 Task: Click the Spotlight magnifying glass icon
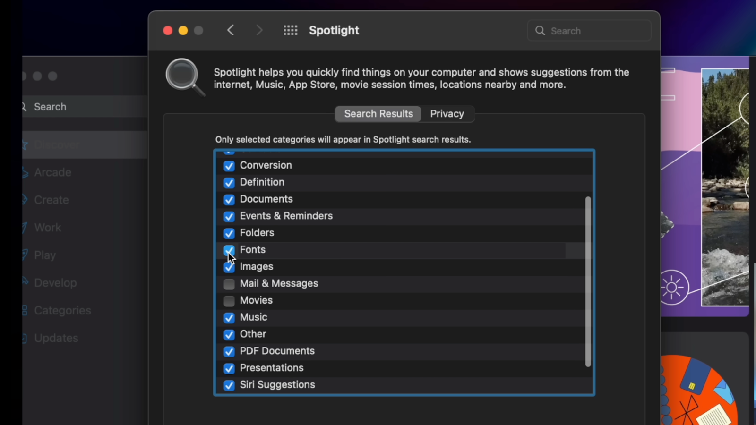click(x=184, y=76)
